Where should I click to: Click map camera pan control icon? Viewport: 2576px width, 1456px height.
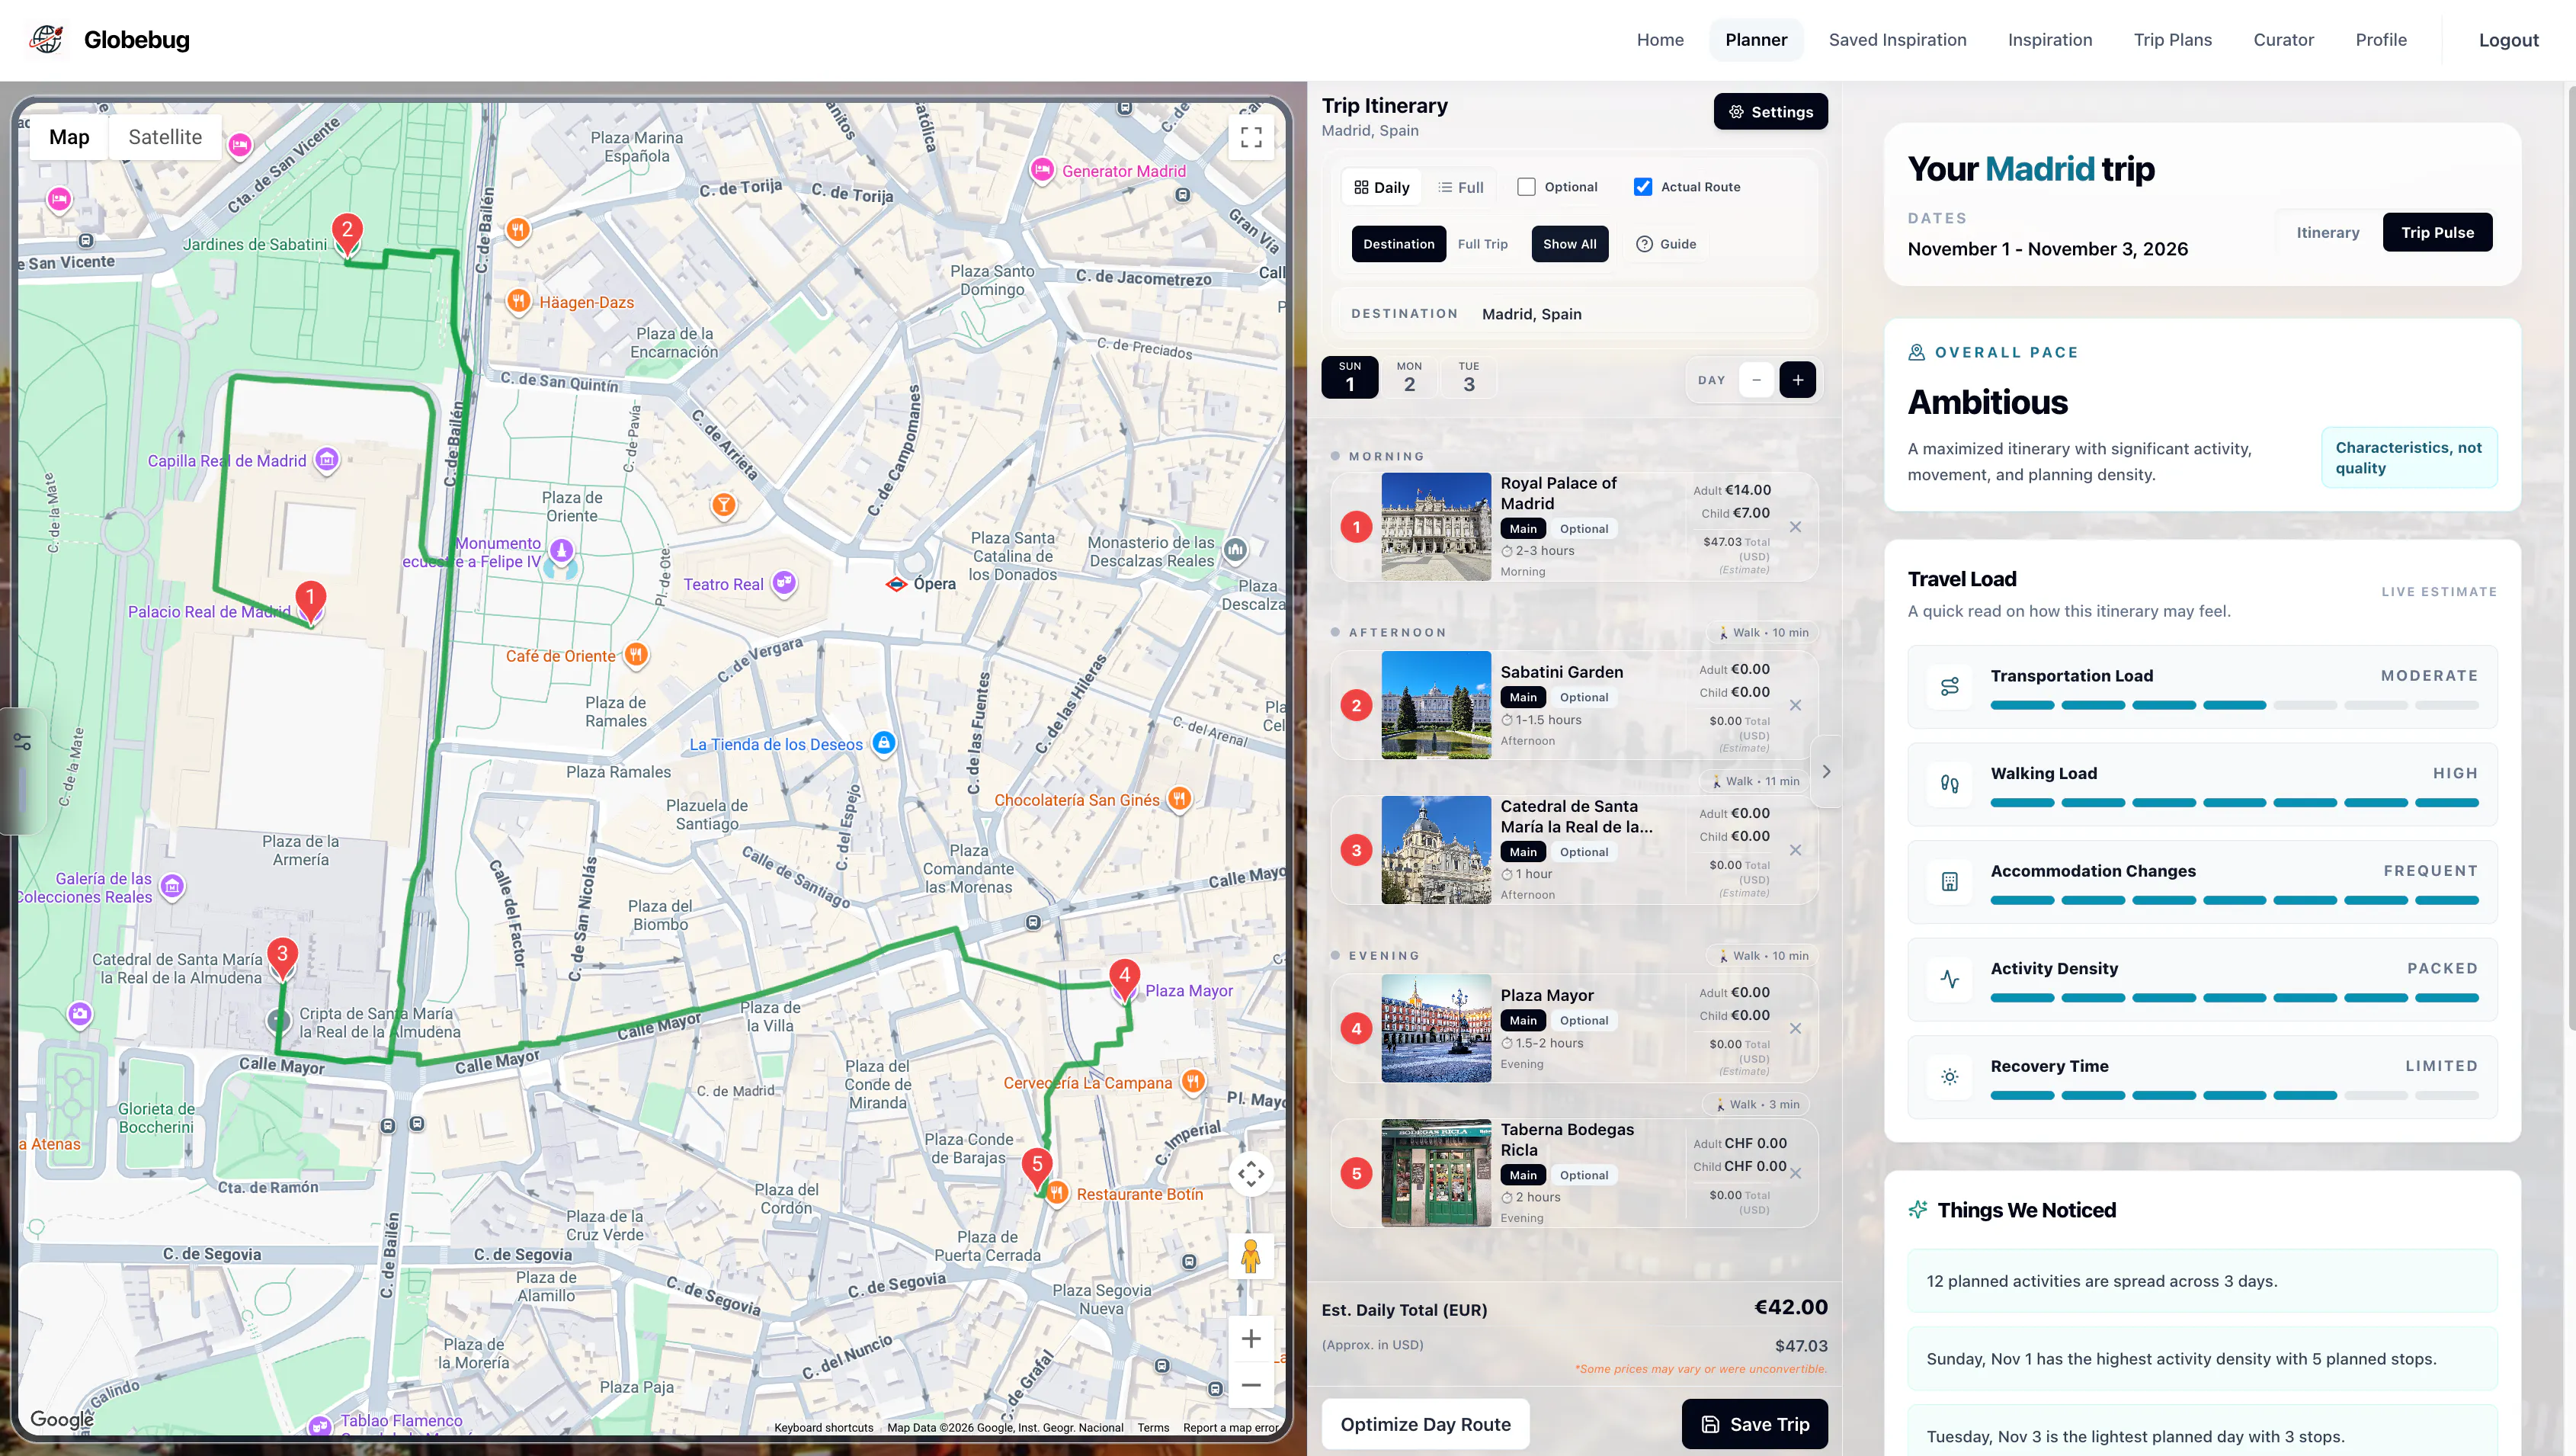tap(1251, 1174)
